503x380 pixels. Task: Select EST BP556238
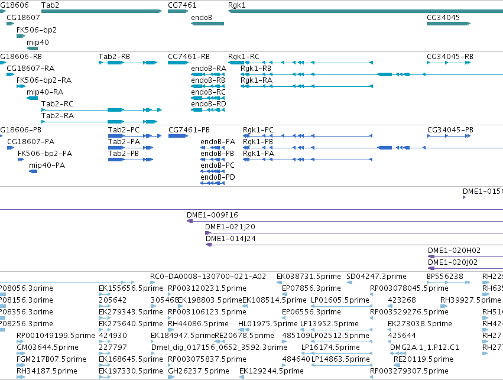point(445,277)
